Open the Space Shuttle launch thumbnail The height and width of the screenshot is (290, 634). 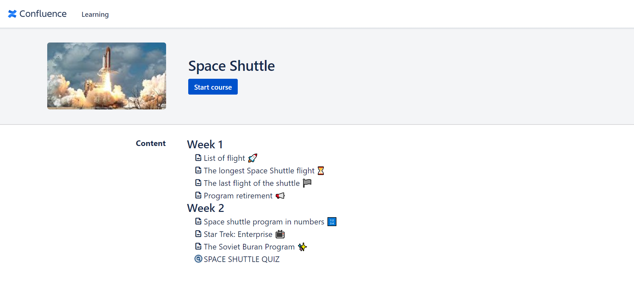tap(107, 76)
